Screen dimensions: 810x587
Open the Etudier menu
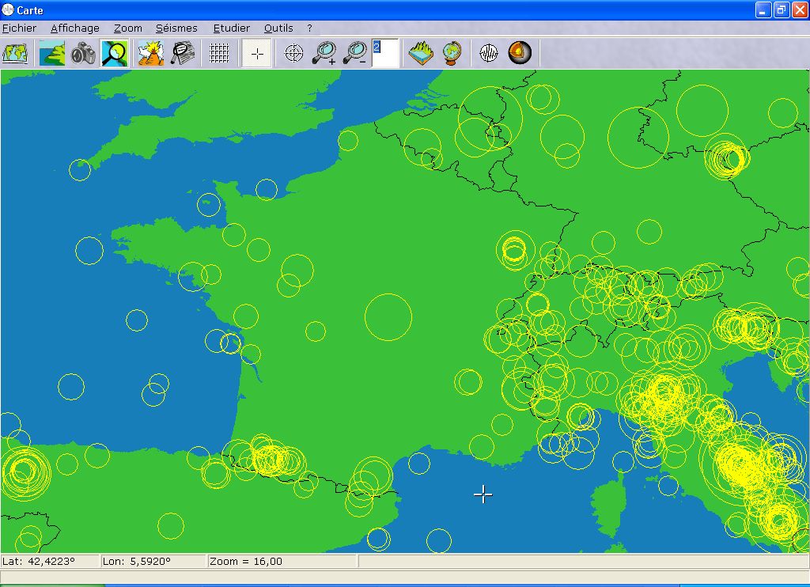pyautogui.click(x=232, y=28)
